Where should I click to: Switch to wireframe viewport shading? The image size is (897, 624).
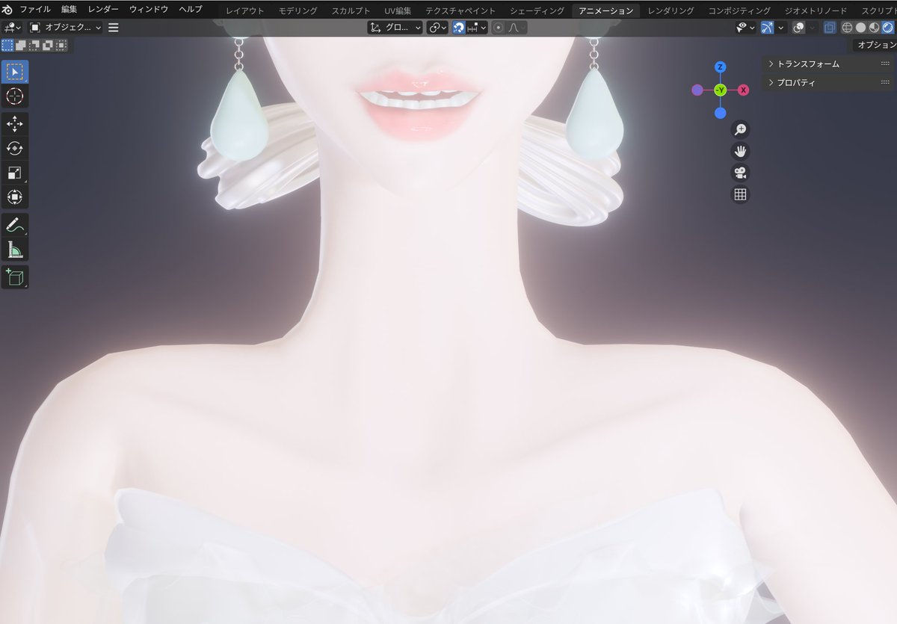click(x=847, y=28)
